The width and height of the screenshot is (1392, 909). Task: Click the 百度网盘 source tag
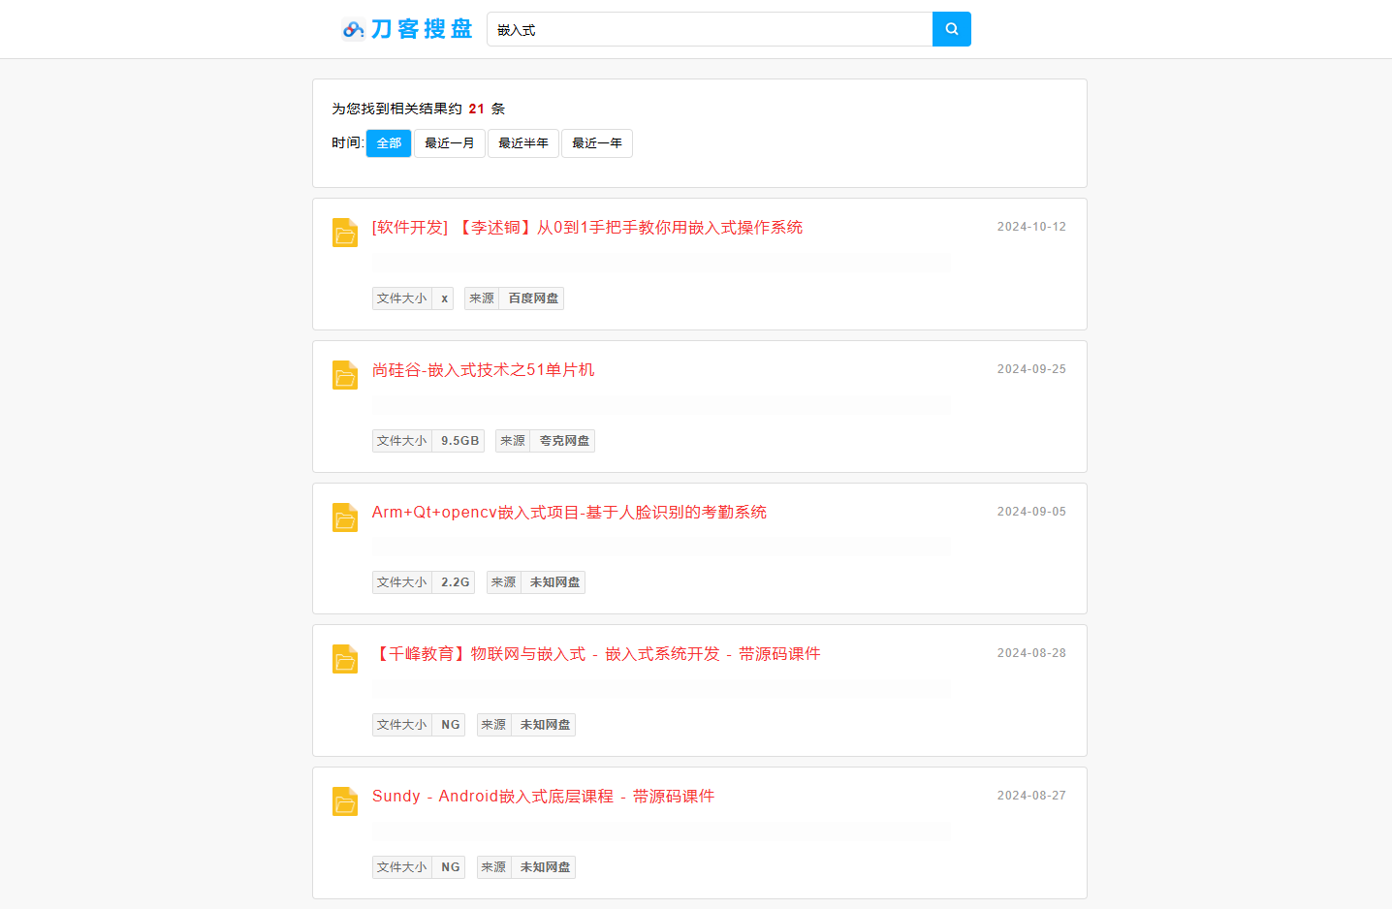pos(531,298)
